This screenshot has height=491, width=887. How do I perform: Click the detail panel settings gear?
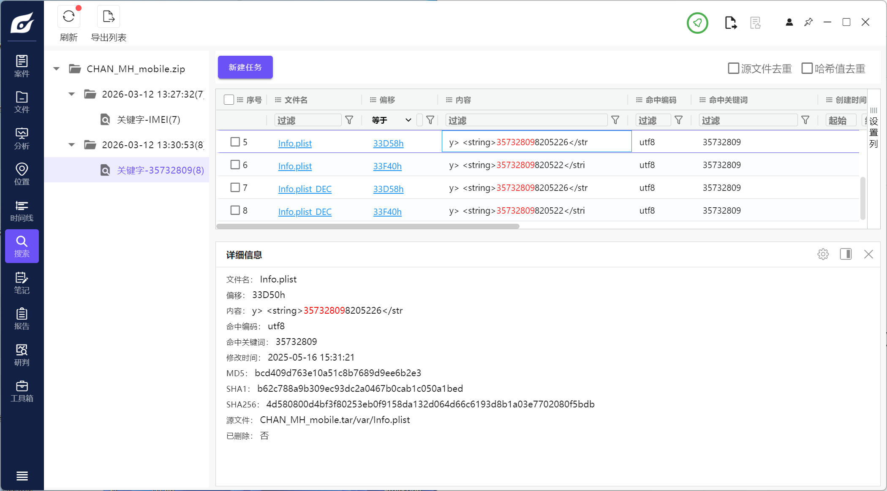[x=823, y=254]
